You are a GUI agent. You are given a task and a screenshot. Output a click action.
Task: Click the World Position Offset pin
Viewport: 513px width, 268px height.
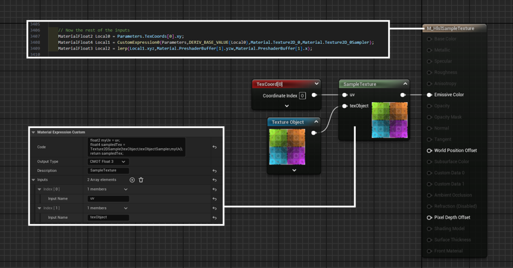coord(429,150)
